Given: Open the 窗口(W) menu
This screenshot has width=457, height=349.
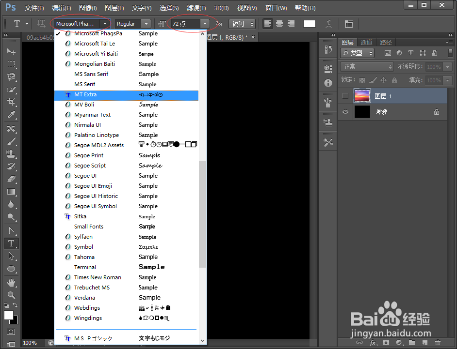Looking at the screenshot, I should [276, 8].
